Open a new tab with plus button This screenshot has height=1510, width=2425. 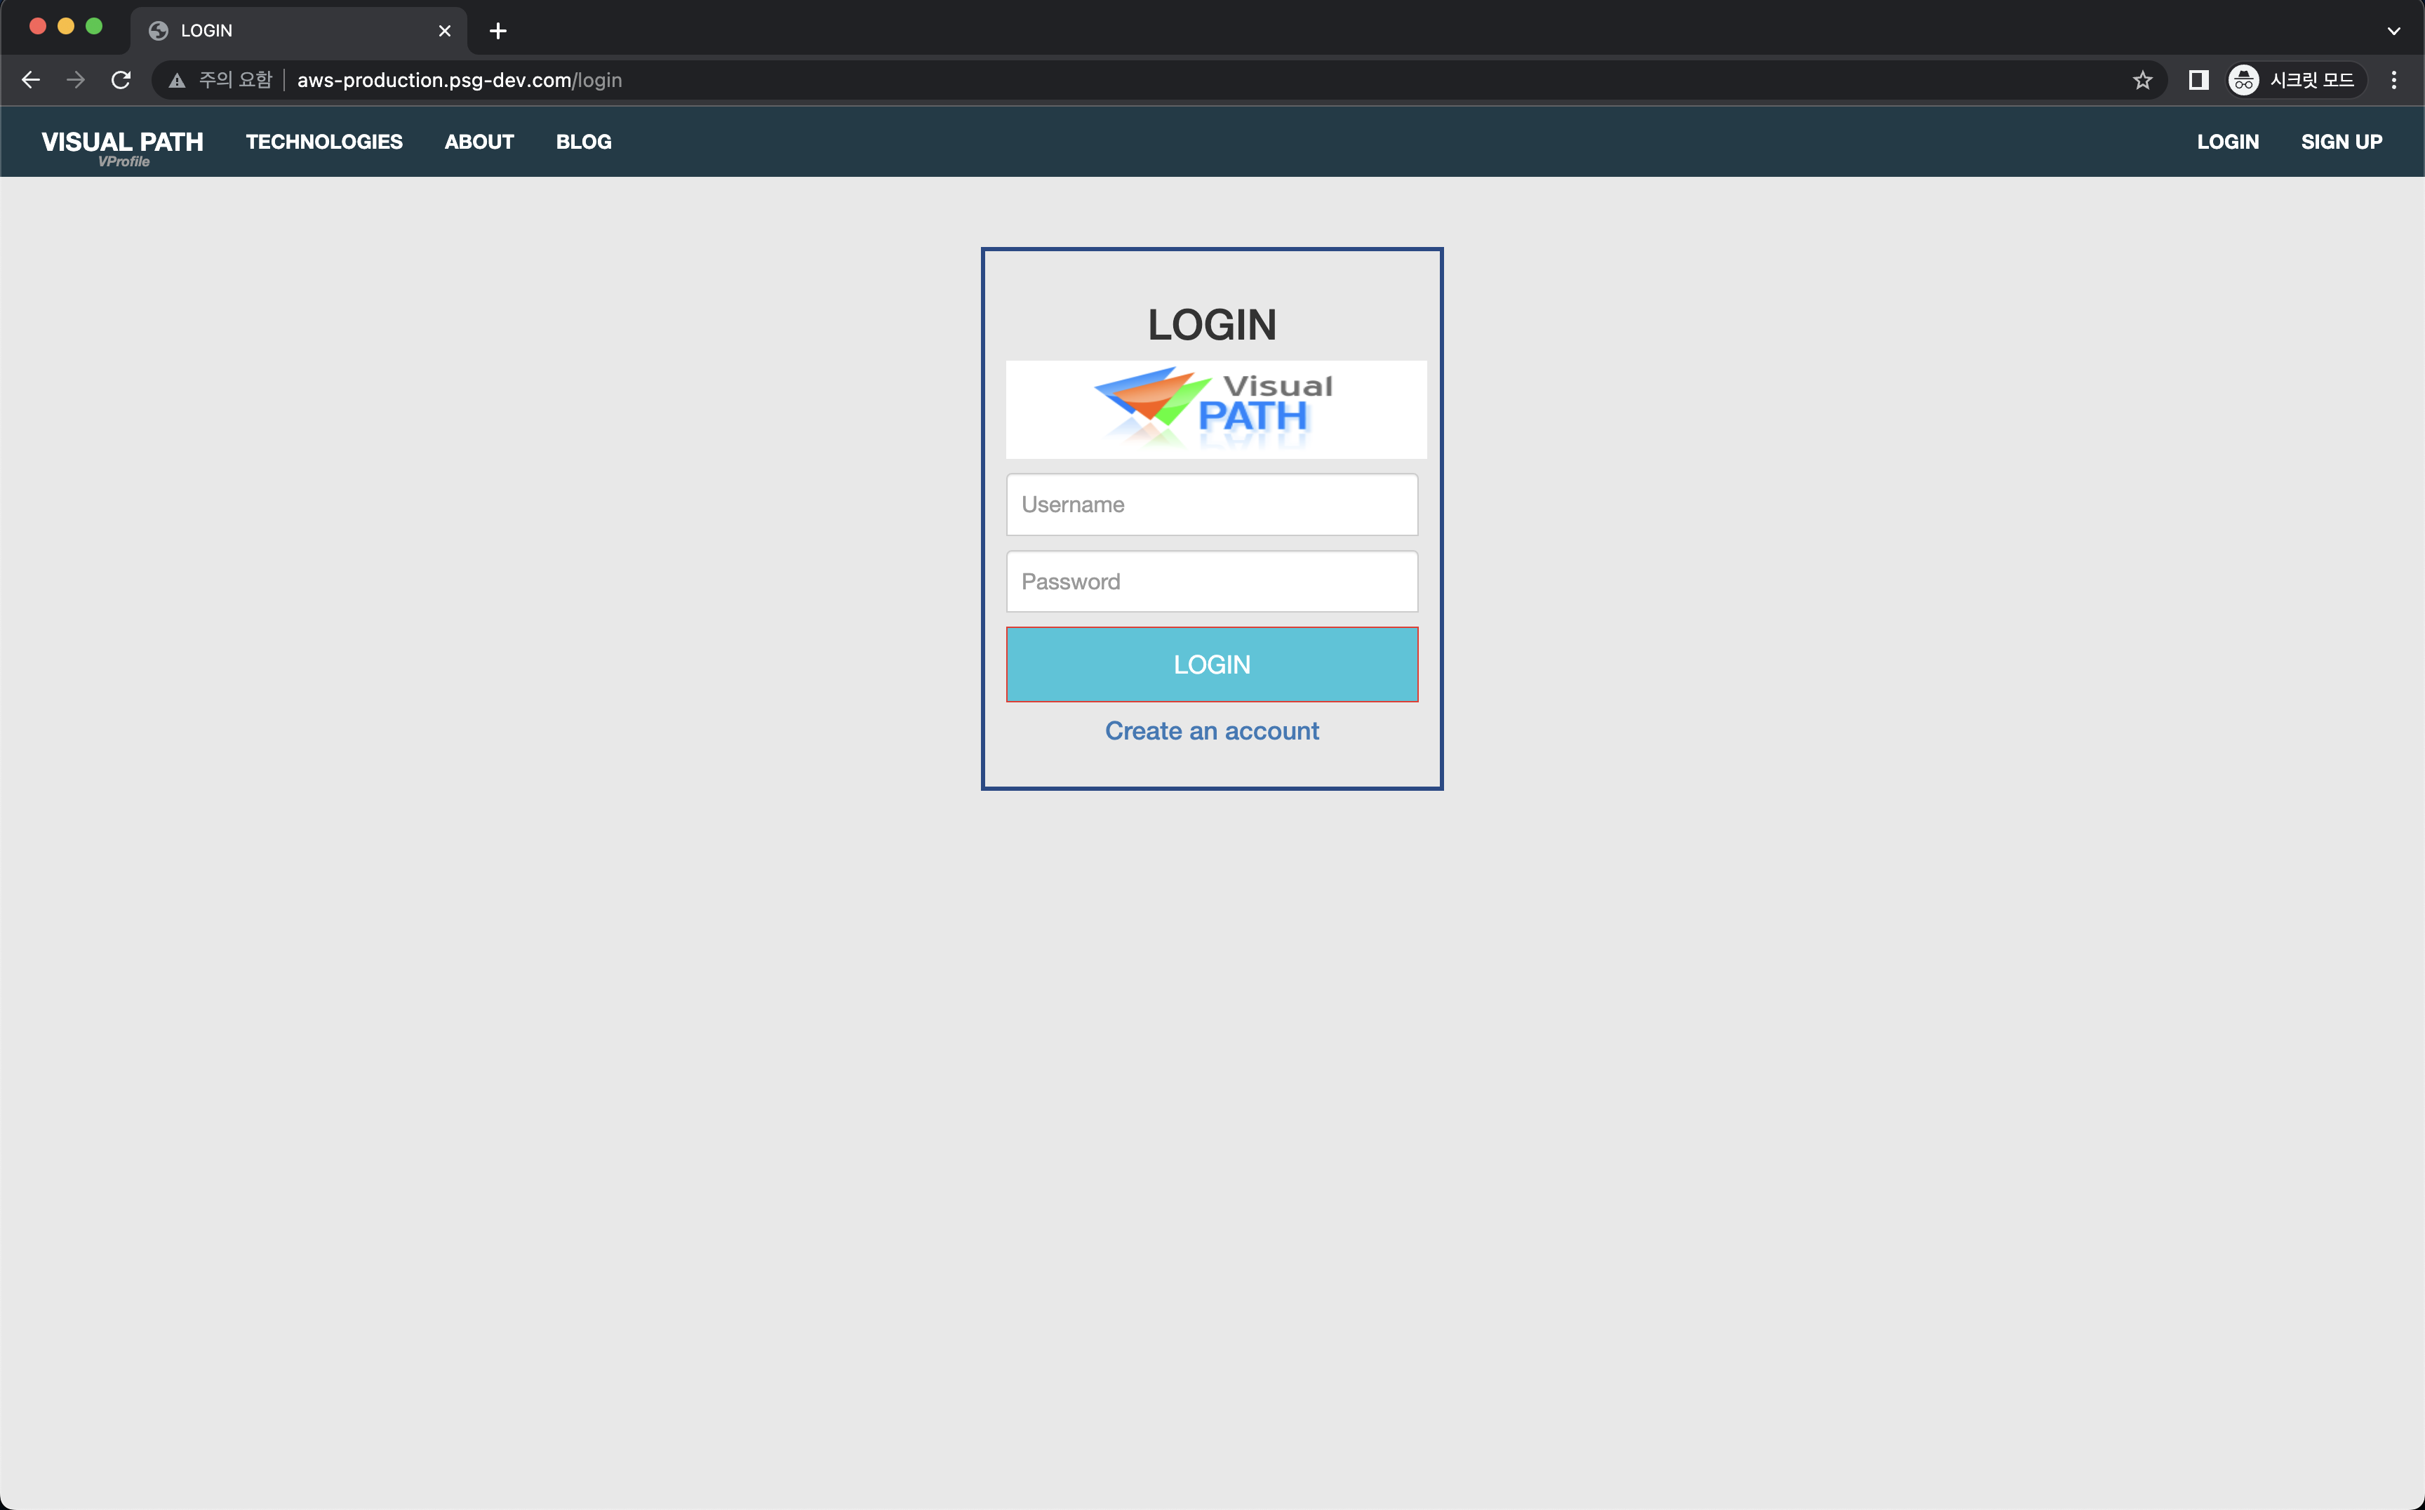[x=498, y=31]
